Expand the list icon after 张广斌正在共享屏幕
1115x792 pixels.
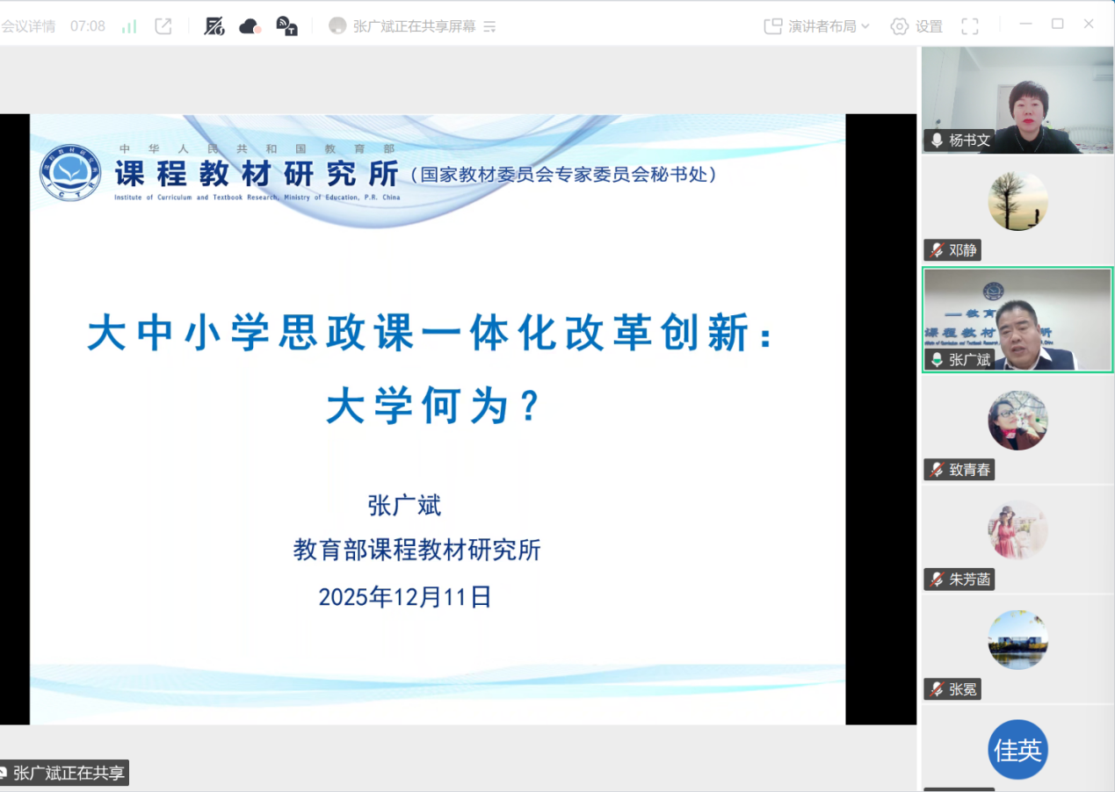click(490, 26)
